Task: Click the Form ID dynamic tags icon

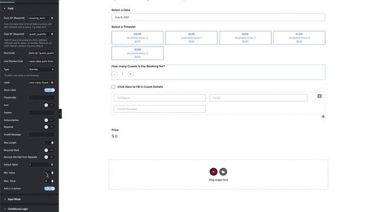Action: [x=52, y=18]
